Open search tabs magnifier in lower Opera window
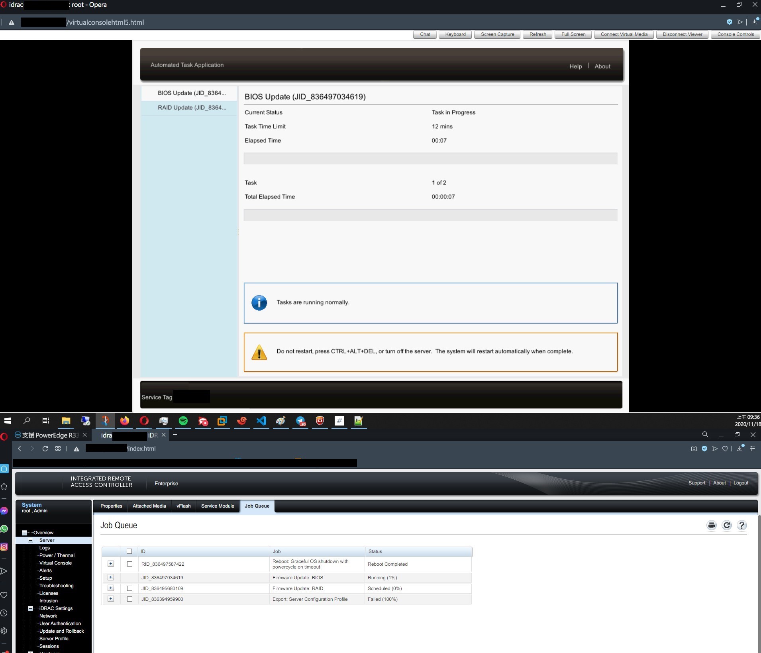The image size is (761, 653). (x=705, y=435)
